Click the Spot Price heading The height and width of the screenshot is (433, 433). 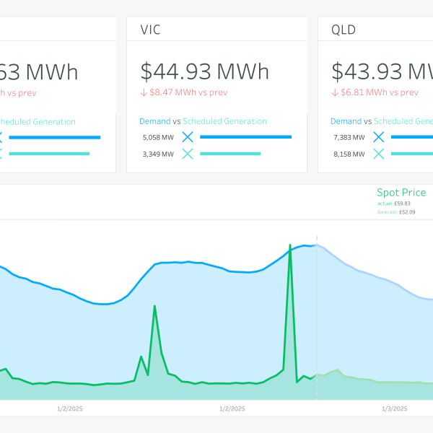(x=401, y=193)
